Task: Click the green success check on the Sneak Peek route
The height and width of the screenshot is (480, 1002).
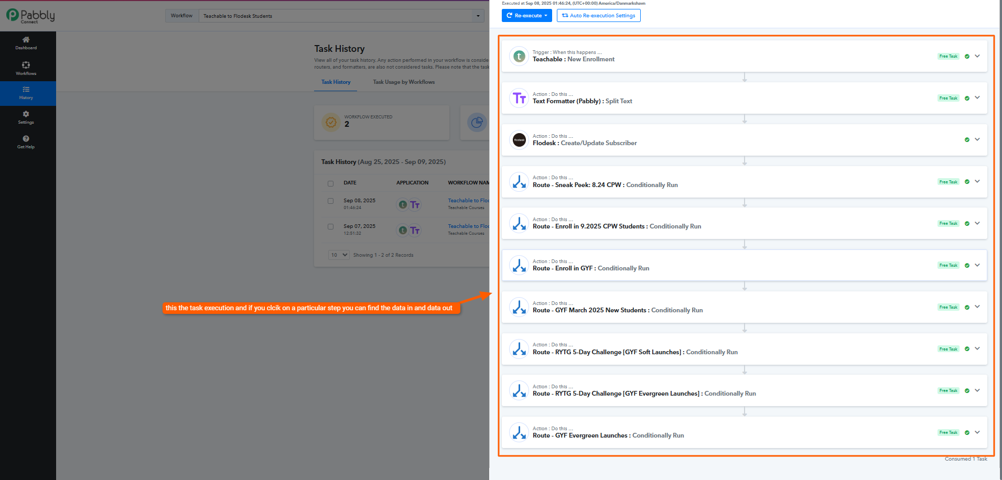Action: click(x=967, y=182)
